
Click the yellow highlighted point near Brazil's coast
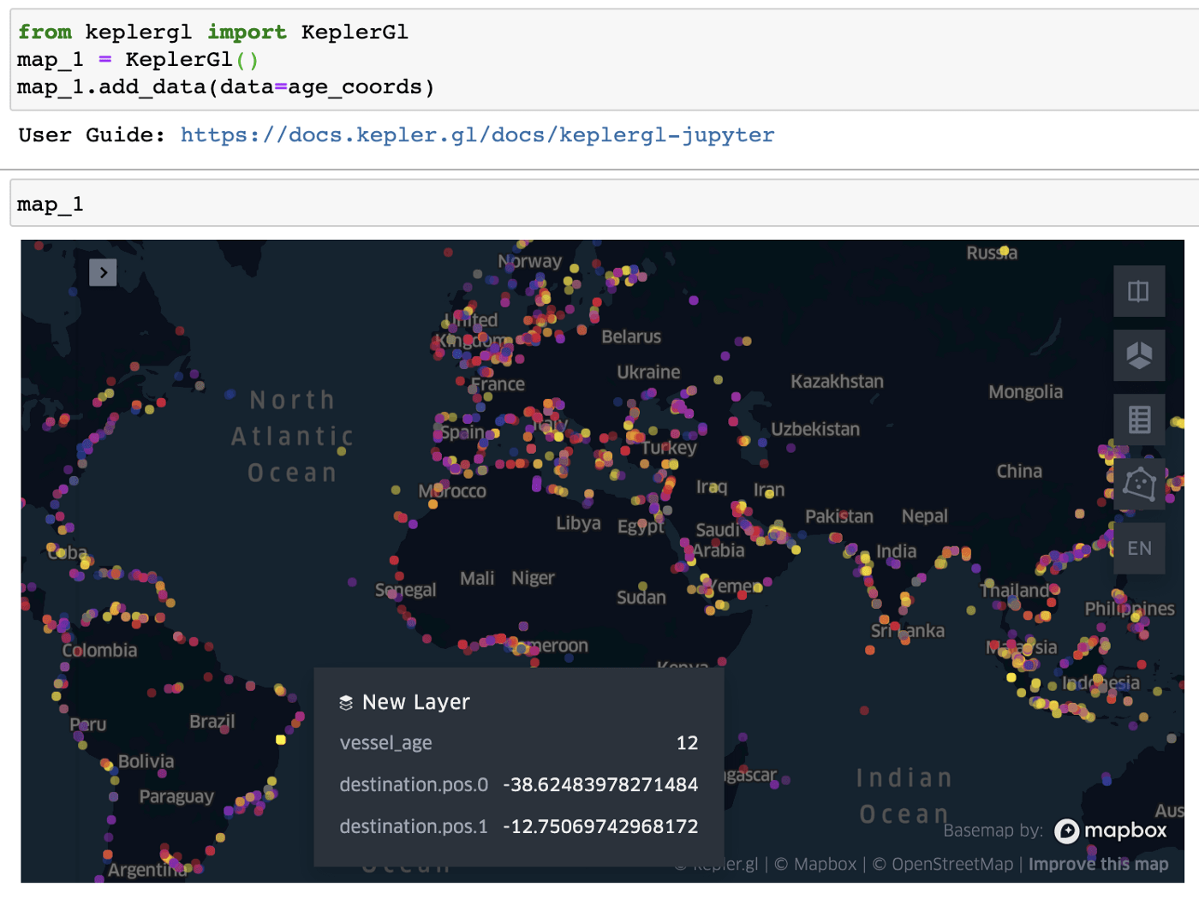[281, 739]
